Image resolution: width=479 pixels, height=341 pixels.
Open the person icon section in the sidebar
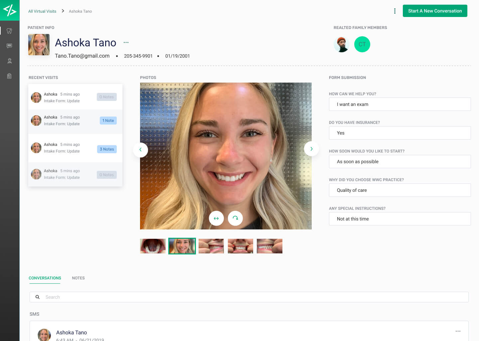[x=9, y=61]
